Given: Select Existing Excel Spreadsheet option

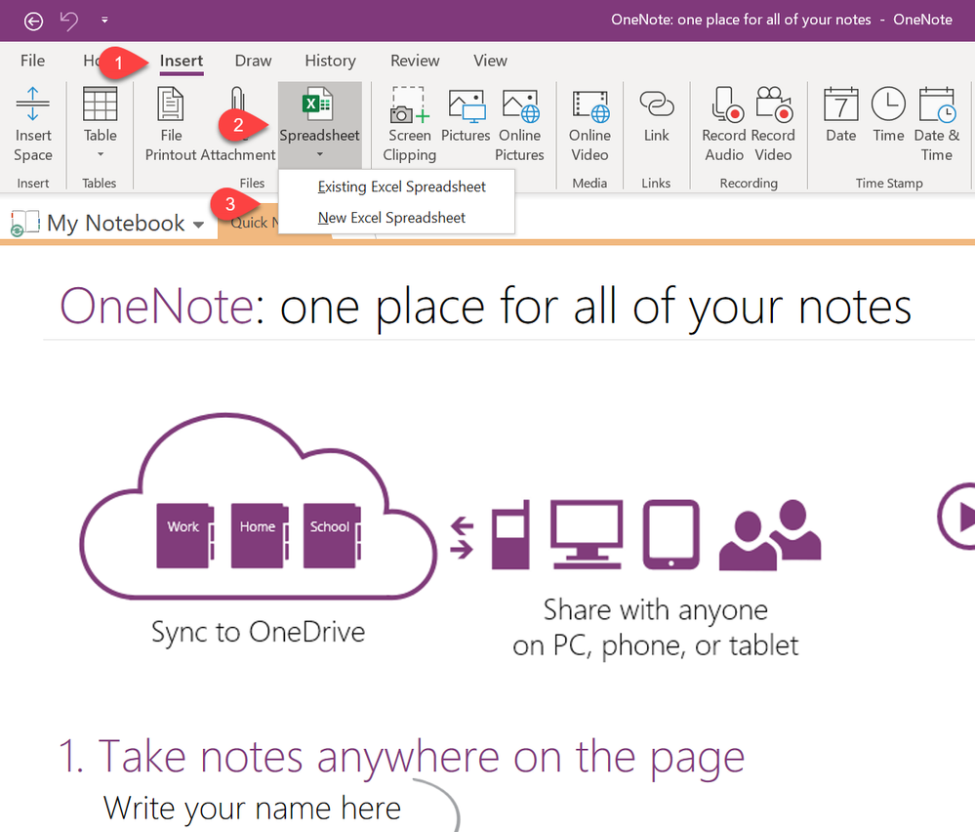Looking at the screenshot, I should coord(401,186).
